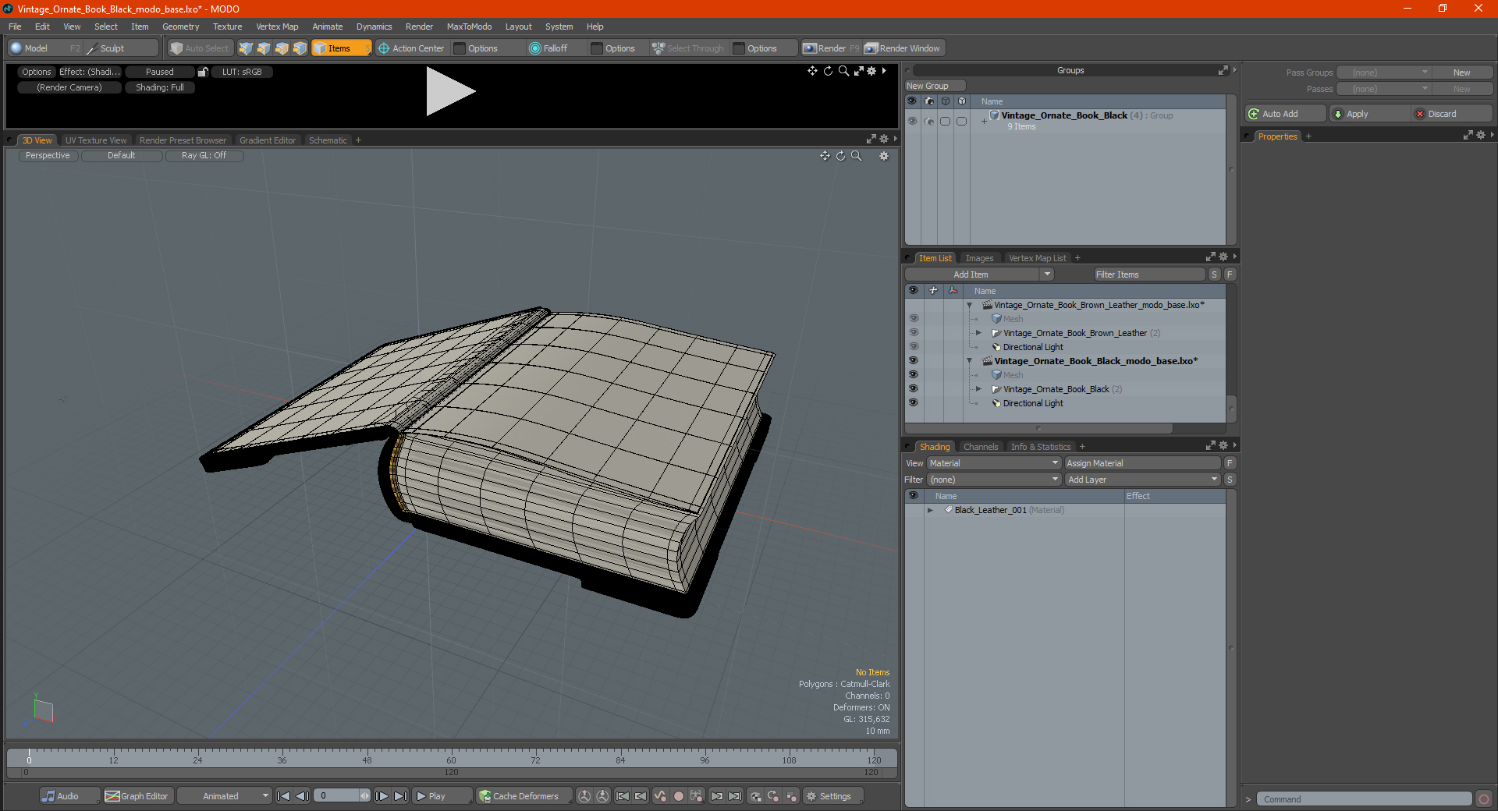Click the 3D viewport zoom magnifier
Image resolution: width=1498 pixels, height=811 pixels.
(x=856, y=156)
